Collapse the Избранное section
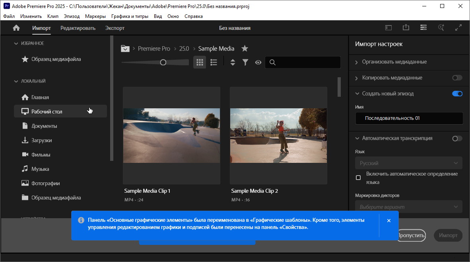 point(16,43)
